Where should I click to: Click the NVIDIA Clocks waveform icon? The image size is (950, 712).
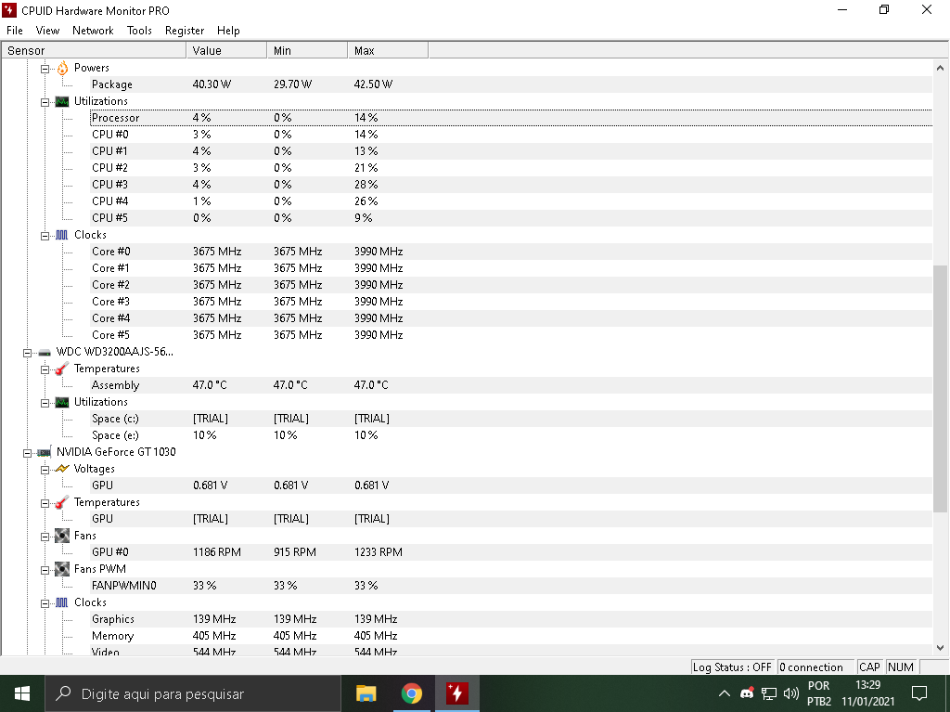click(x=62, y=602)
